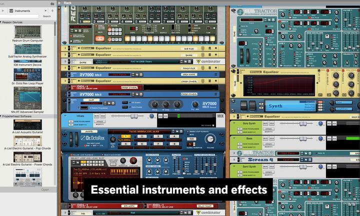Click the folder icon atop the browser

[x=52, y=3]
